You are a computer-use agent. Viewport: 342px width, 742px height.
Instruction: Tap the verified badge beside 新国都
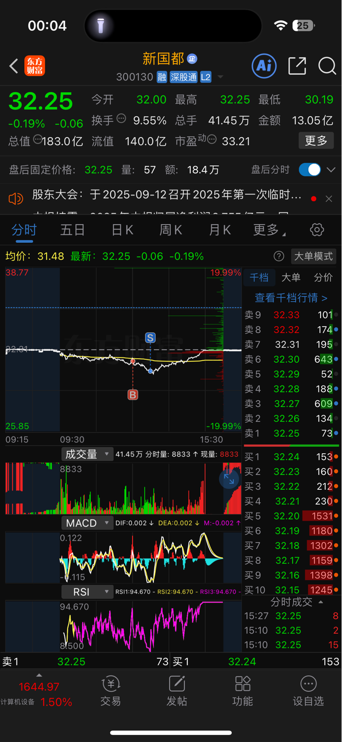point(192,59)
